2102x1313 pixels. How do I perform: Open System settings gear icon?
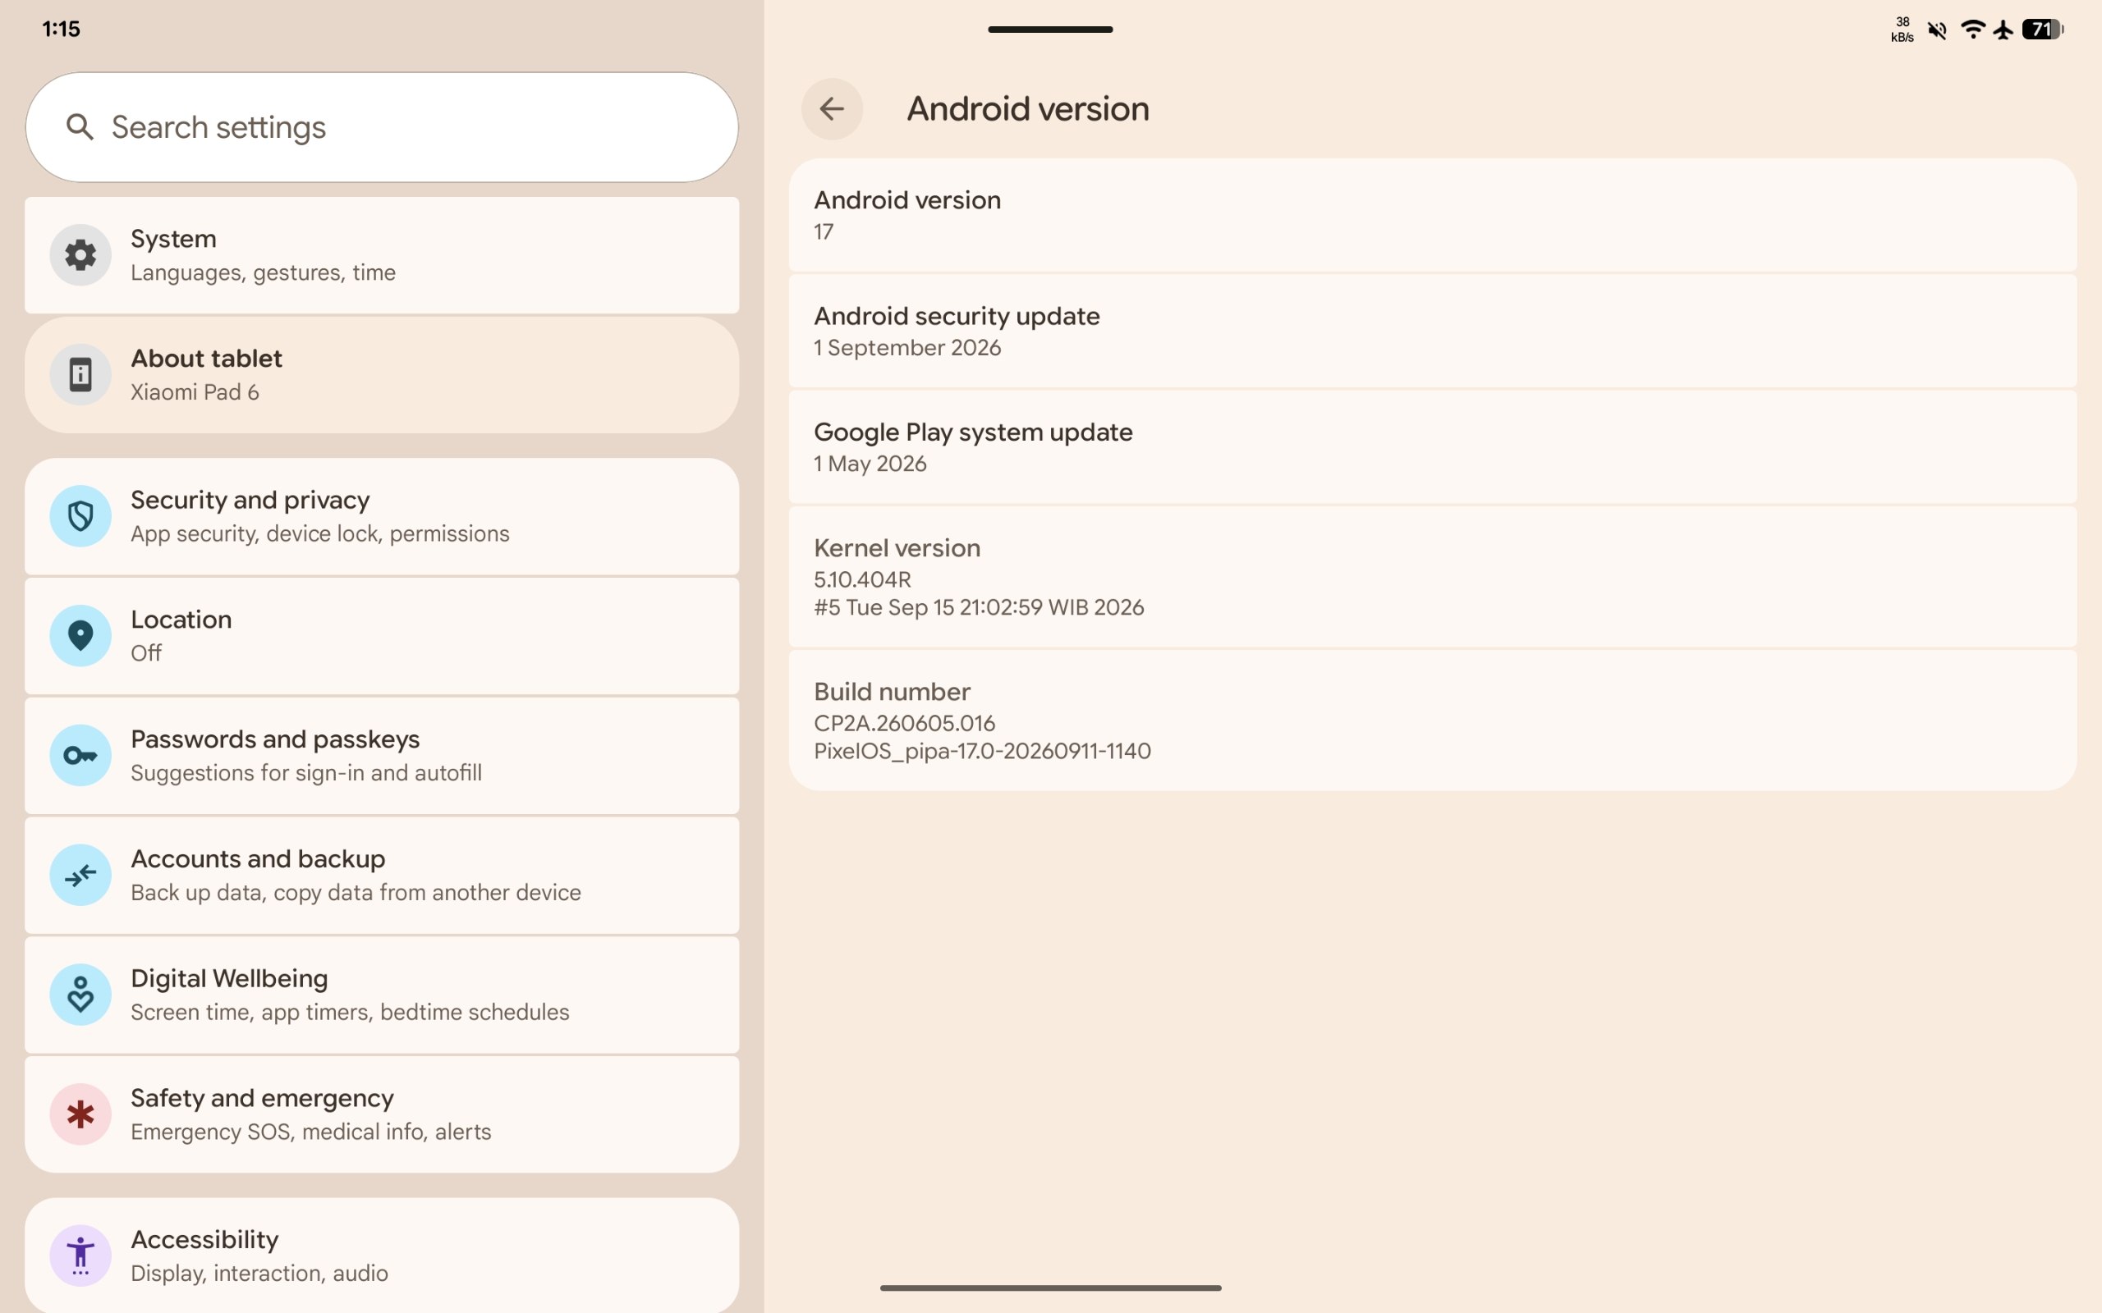(80, 255)
